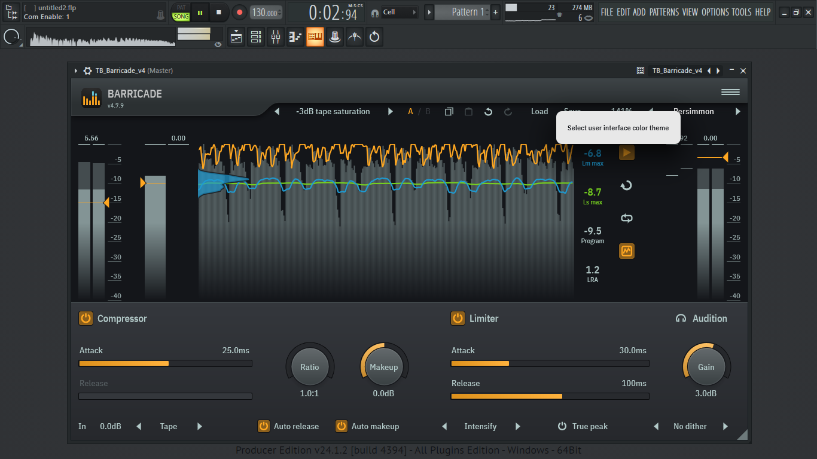
Task: Select previous dither option
Action: [x=656, y=426]
